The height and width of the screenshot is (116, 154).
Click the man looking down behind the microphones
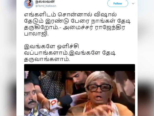78,79
